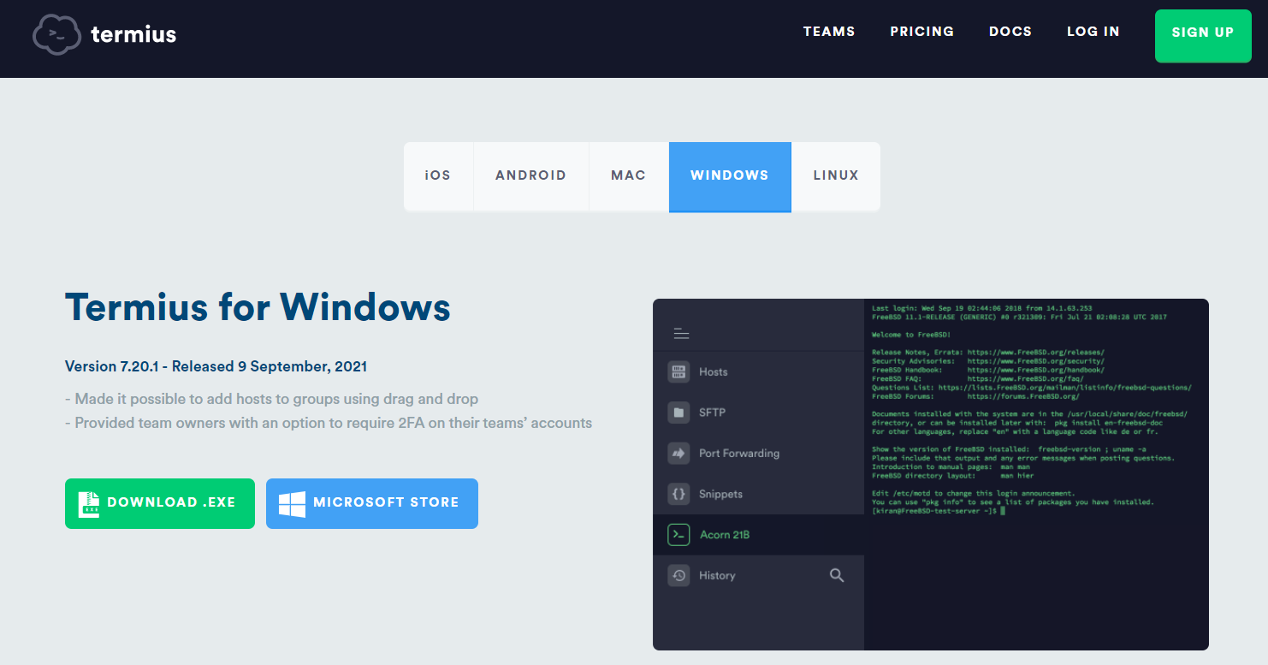This screenshot has width=1268, height=665.
Task: Open the Pricing page
Action: point(921,32)
